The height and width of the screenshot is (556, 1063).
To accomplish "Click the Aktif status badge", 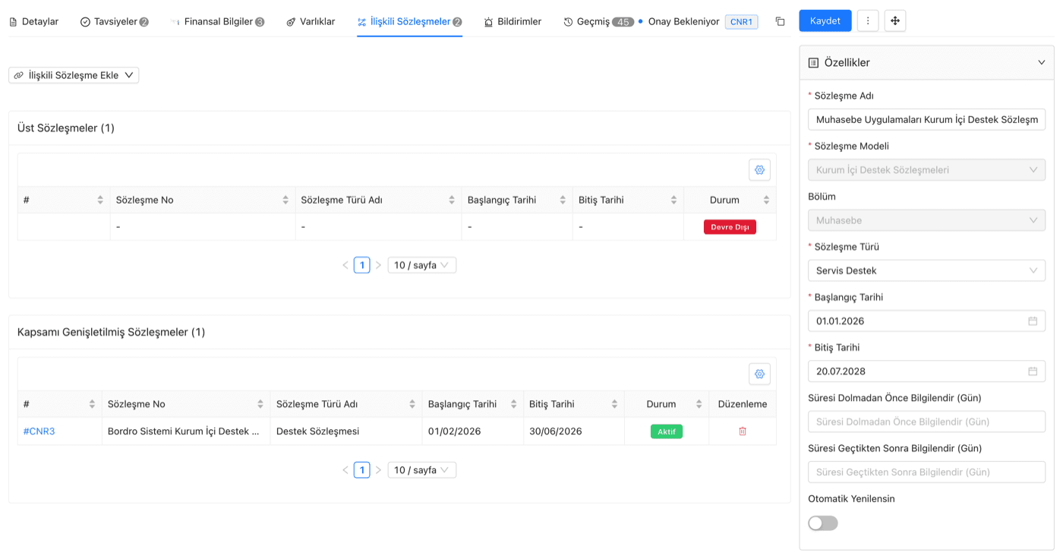I will point(667,431).
